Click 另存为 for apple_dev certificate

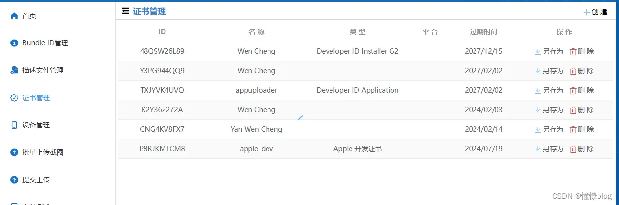[553, 149]
